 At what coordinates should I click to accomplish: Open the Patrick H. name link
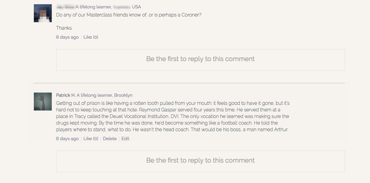click(x=65, y=95)
